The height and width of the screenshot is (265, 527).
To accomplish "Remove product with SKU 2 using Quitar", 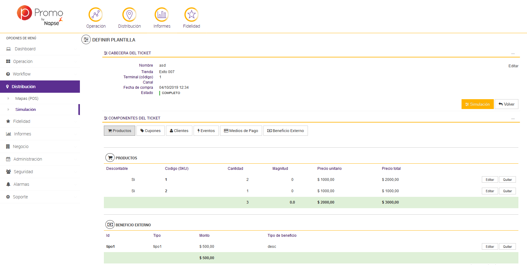I will click(x=507, y=191).
